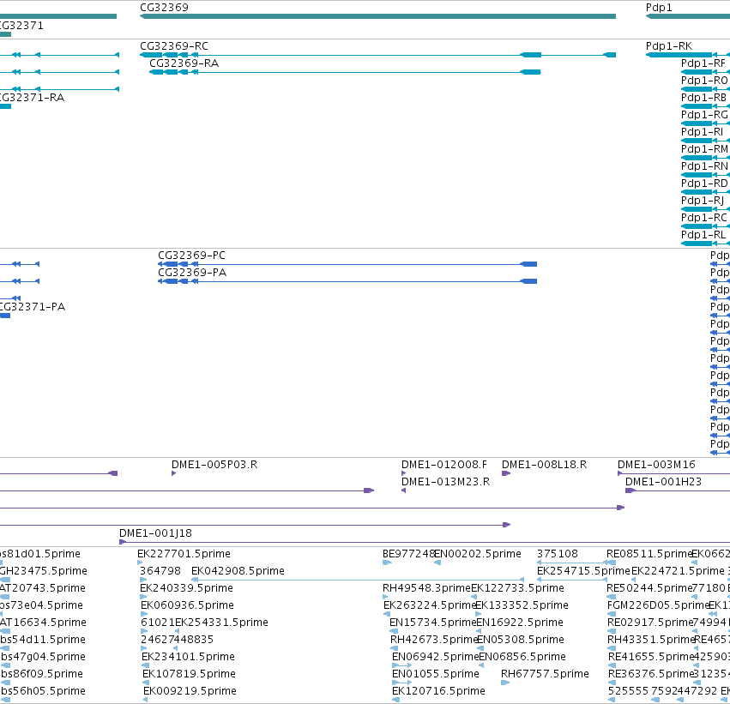Select the Pdp1-RD transcript label
The height and width of the screenshot is (704, 730).
point(704,184)
